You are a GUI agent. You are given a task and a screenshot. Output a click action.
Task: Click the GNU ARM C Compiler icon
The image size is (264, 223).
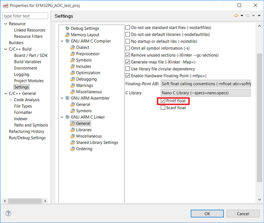67,41
